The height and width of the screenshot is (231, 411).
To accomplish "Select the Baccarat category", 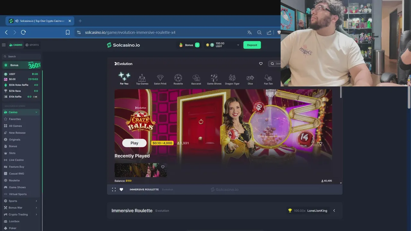I will [196, 80].
